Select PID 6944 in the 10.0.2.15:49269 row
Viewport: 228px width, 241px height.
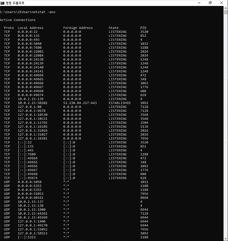(144, 218)
